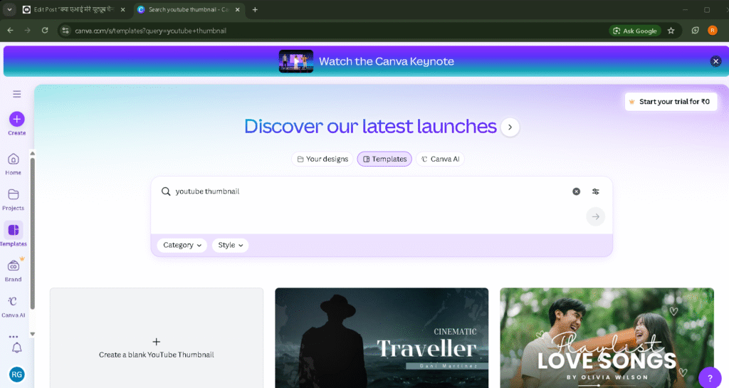This screenshot has width=729, height=388.
Task: Expand the Category dropdown
Action: (x=182, y=246)
